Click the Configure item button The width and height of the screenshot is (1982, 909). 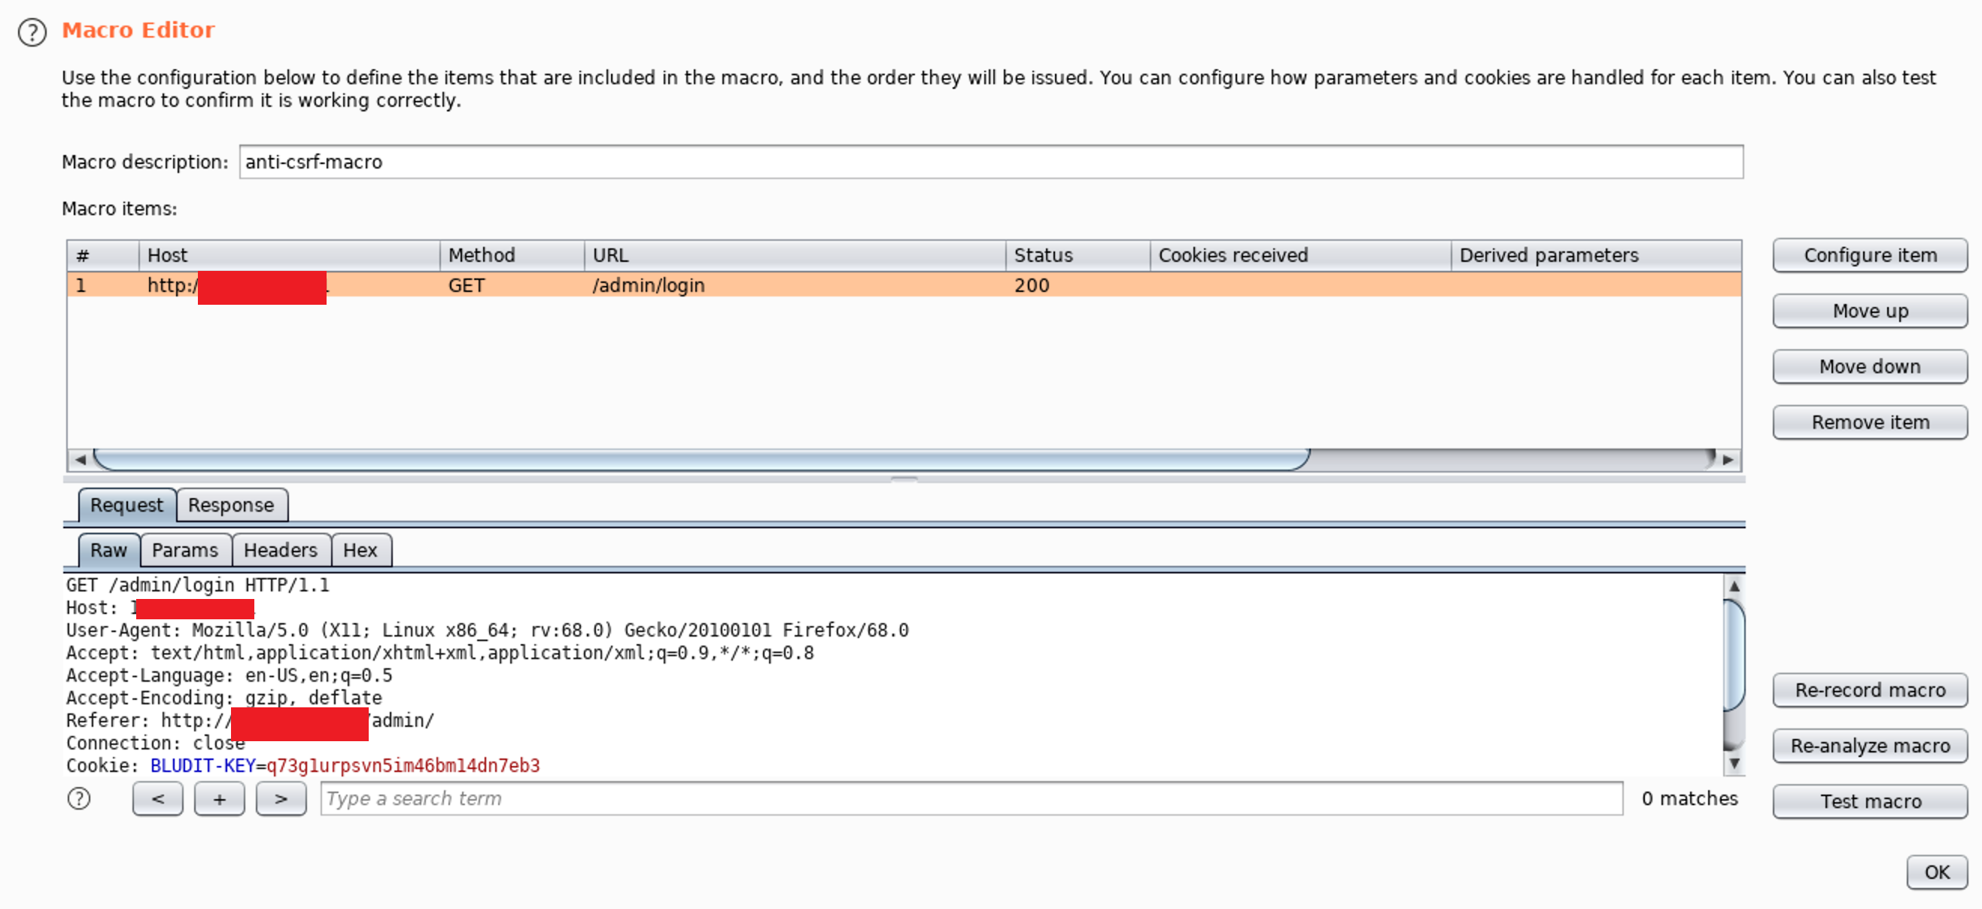point(1870,255)
